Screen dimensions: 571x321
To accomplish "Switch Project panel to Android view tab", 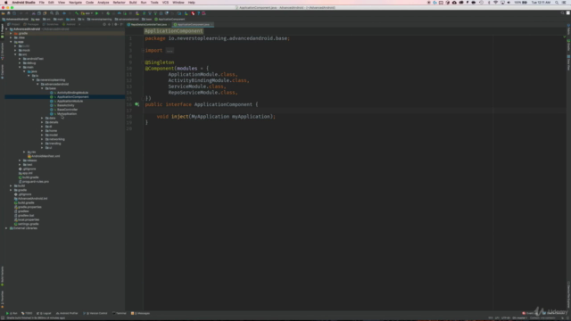I will pos(69,24).
